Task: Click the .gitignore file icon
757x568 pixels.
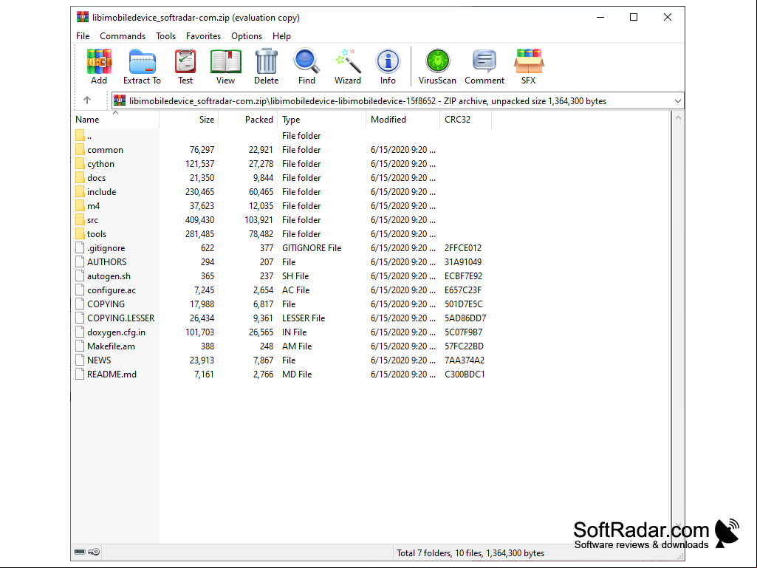Action: 80,247
